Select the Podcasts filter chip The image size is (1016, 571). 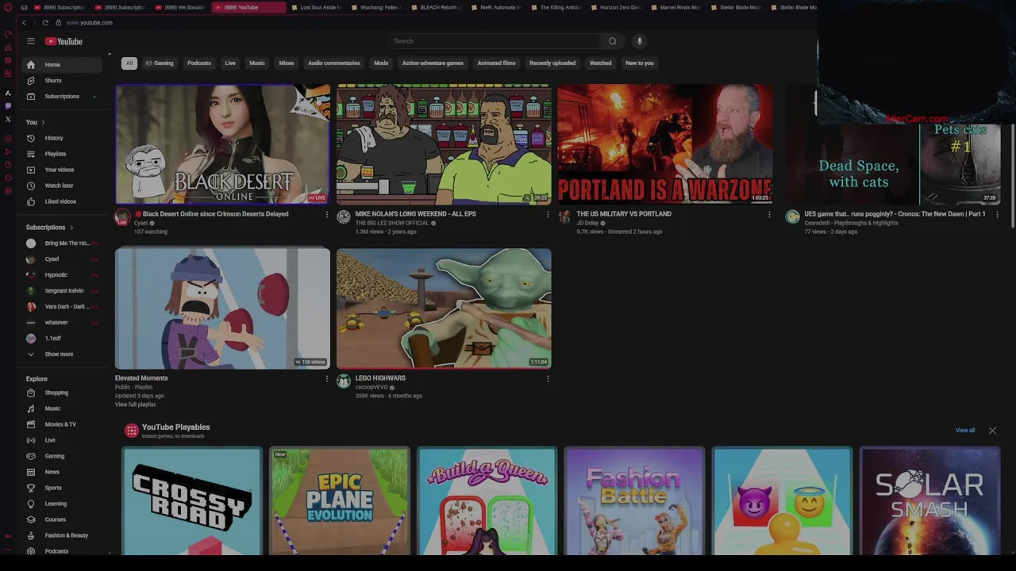coord(199,63)
